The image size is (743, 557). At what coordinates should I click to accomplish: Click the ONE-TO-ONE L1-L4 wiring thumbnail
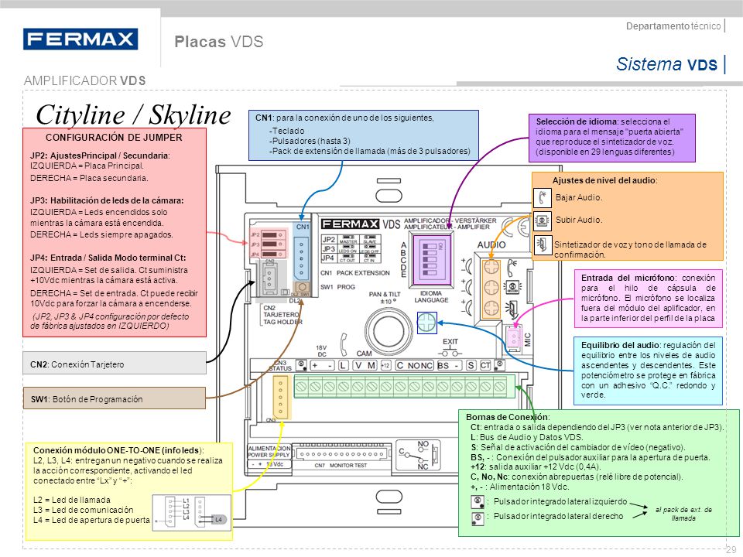click(191, 511)
